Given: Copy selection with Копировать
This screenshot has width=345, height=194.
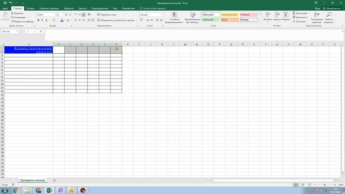Looking at the screenshot, I should [x=18, y=17].
